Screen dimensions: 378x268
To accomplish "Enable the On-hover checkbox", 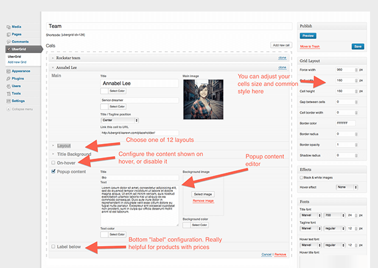I will pyautogui.click(x=53, y=163).
